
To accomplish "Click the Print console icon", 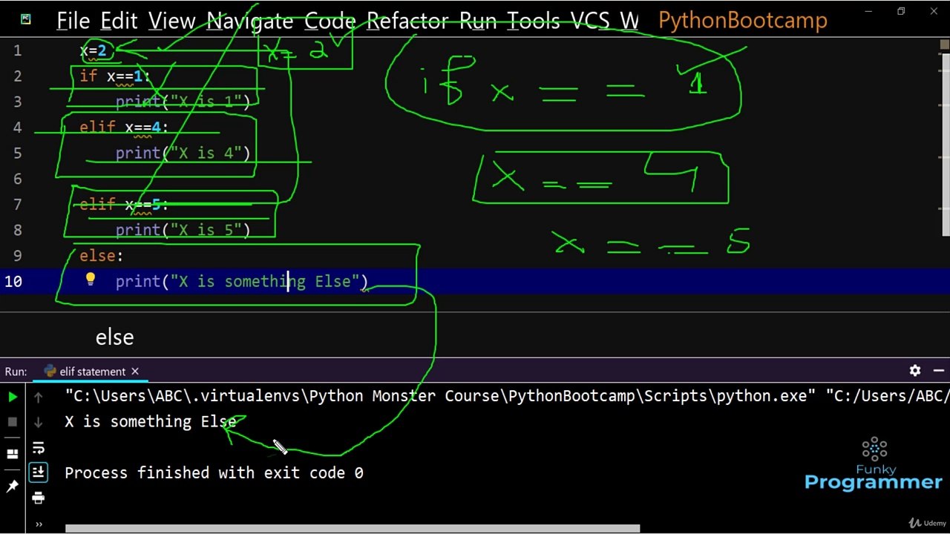I will point(38,498).
